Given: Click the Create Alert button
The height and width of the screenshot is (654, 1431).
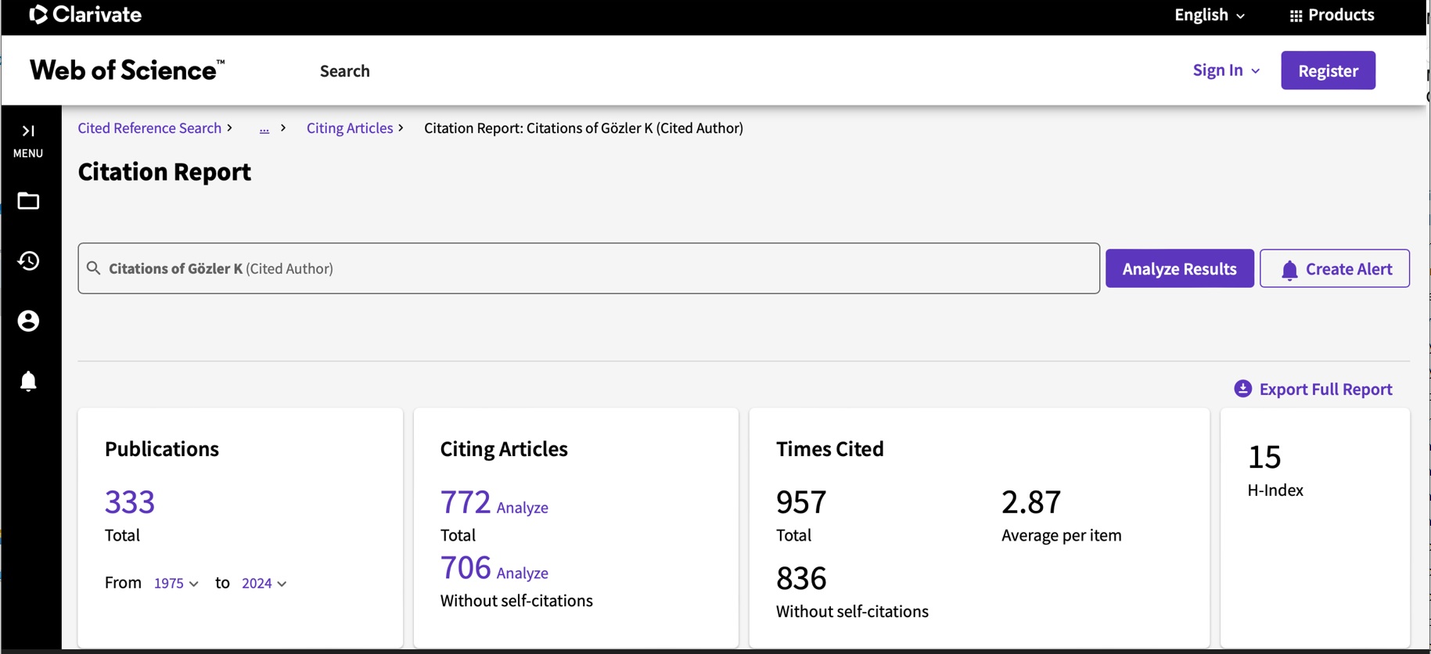Looking at the screenshot, I should point(1335,268).
